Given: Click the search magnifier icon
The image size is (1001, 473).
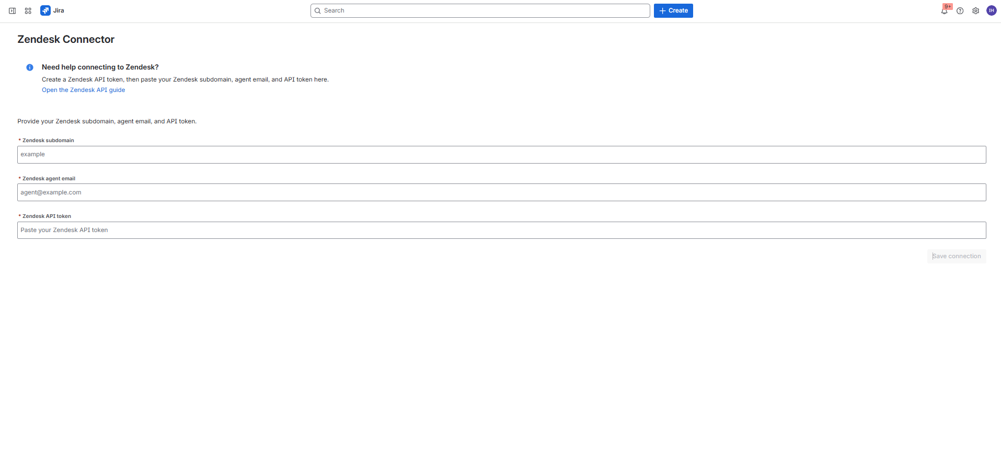Looking at the screenshot, I should coord(317,10).
